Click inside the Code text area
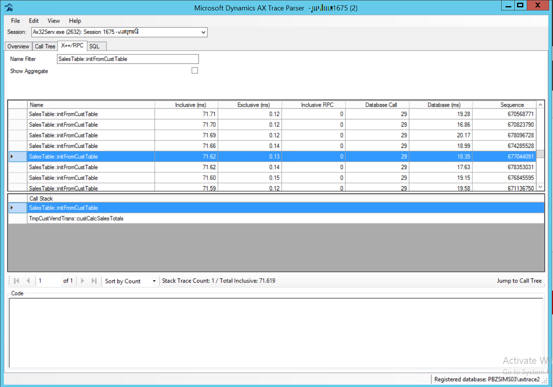553x387 pixels. pyautogui.click(x=276, y=333)
